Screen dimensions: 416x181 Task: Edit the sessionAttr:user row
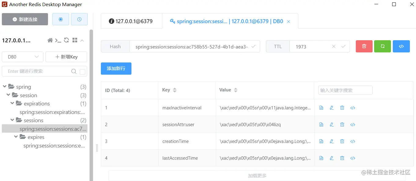[332, 125]
